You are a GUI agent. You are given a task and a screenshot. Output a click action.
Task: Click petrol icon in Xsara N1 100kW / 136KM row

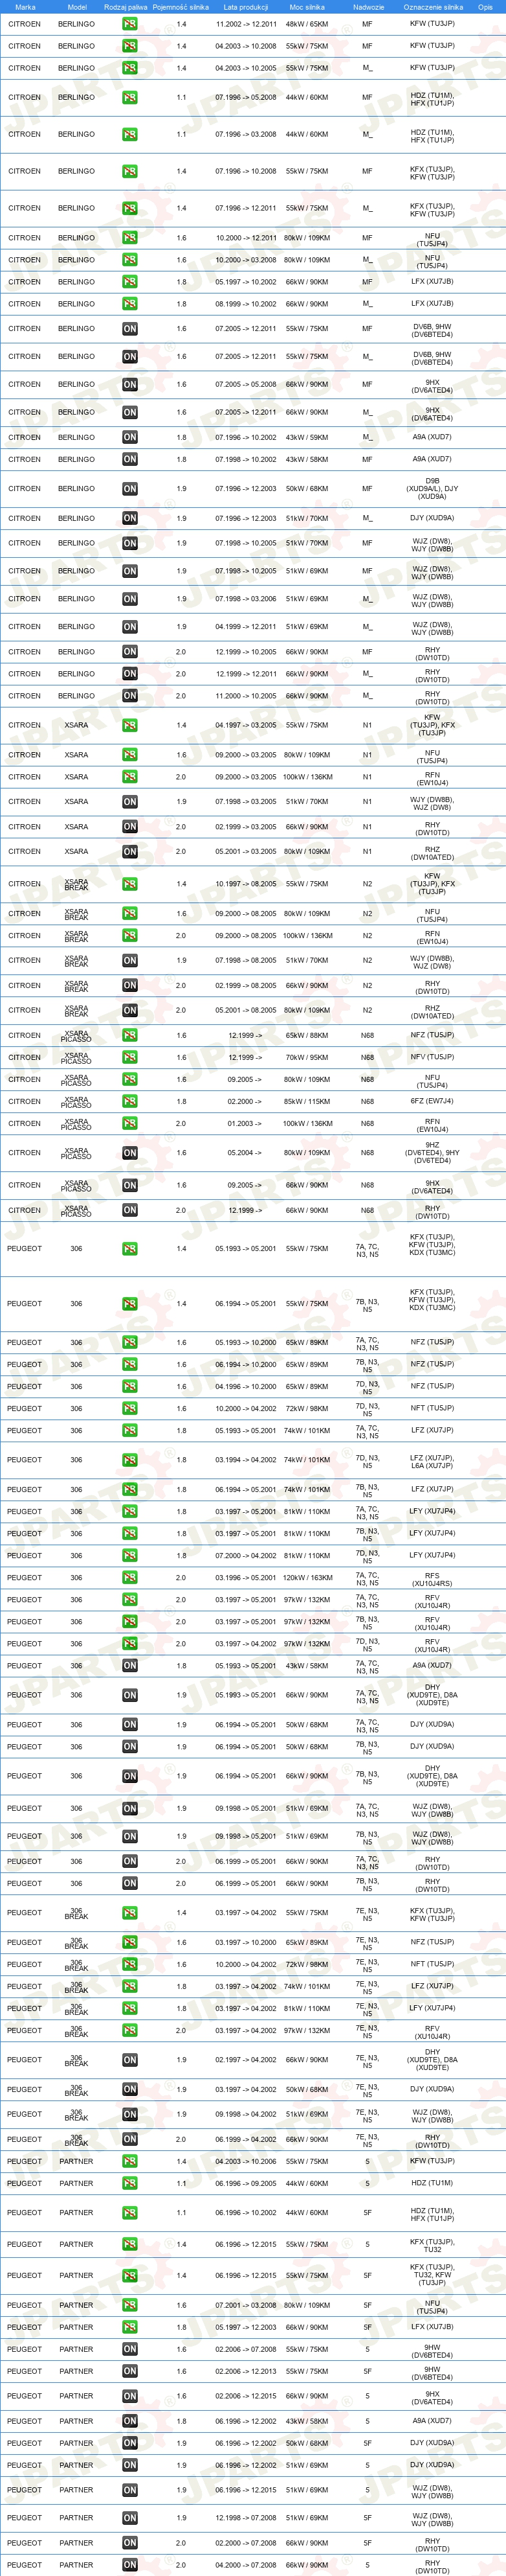(130, 777)
